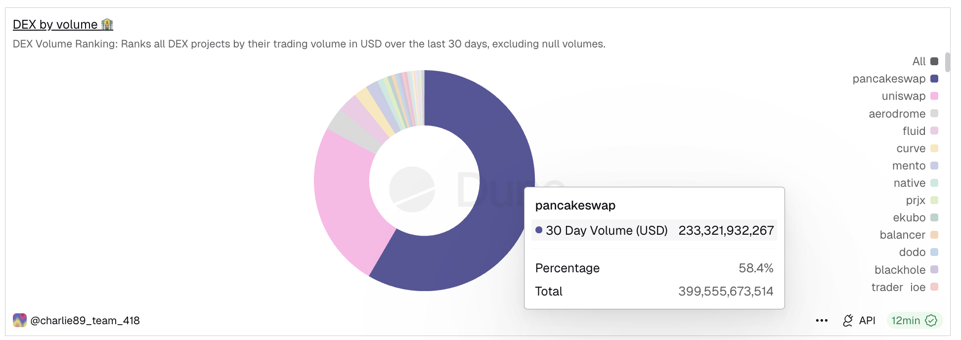Click the charlie89_team_418 avatar icon

click(20, 320)
